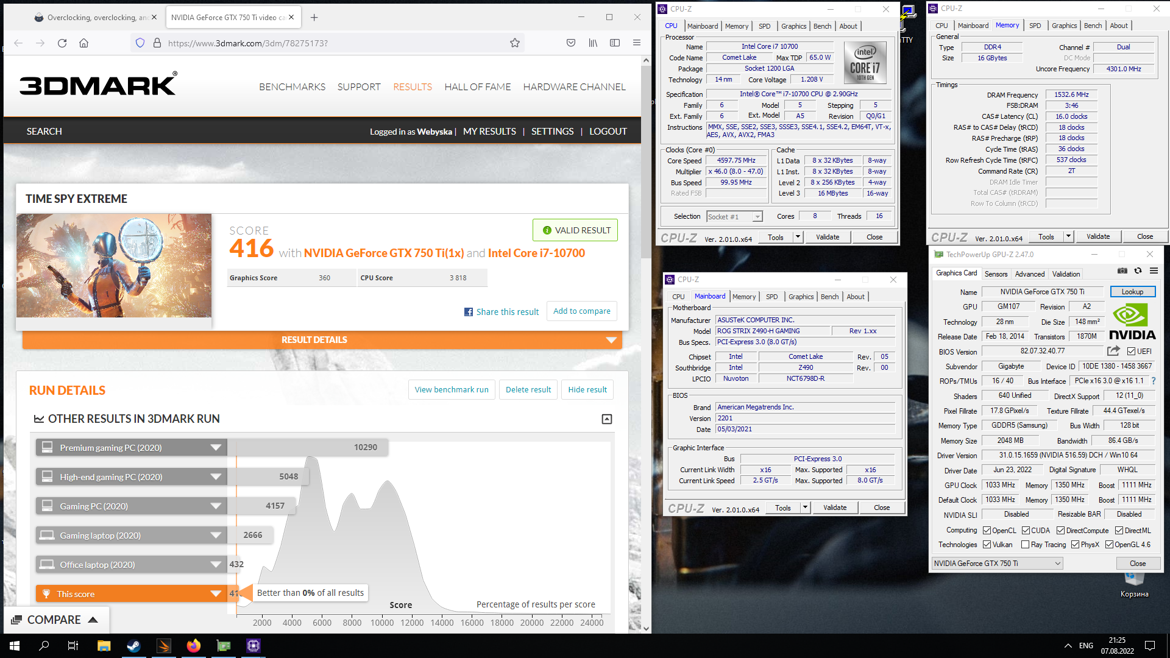
Task: Open a new browser tab
Action: [314, 17]
